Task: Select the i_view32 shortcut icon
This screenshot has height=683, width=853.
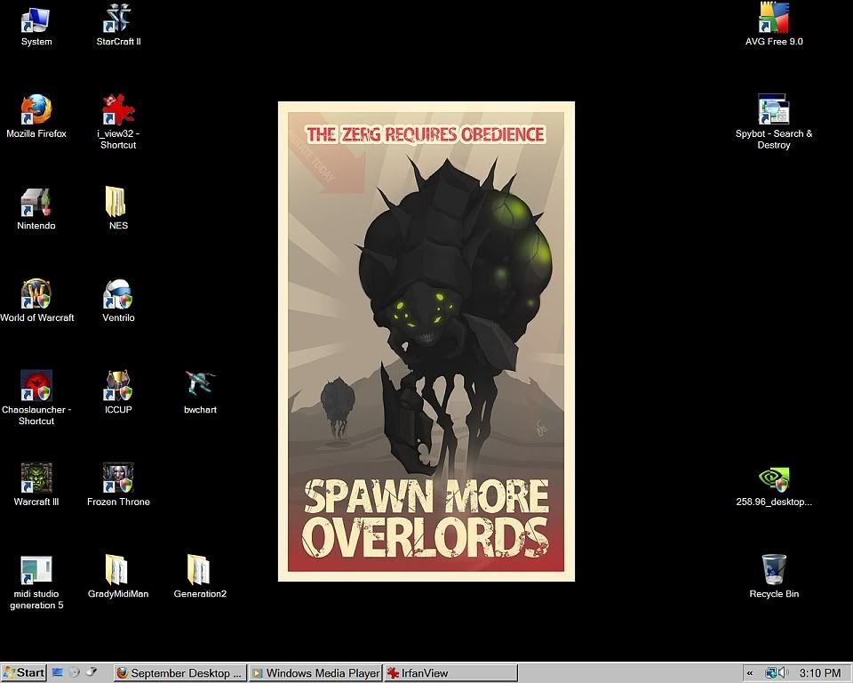Action: pos(118,111)
